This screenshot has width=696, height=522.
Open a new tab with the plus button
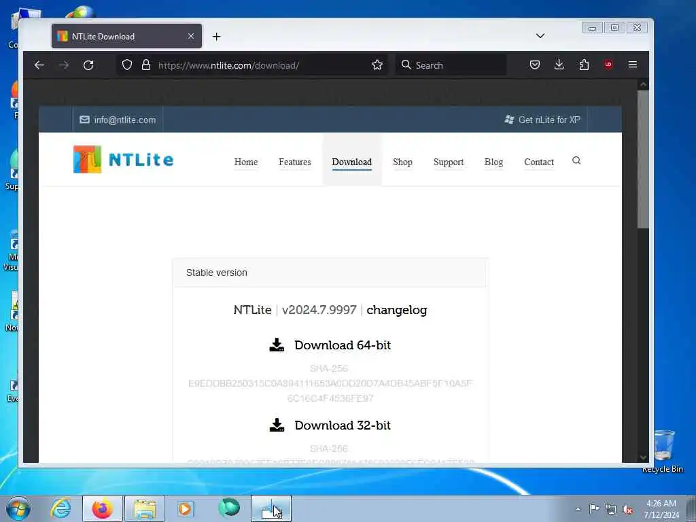tap(217, 37)
